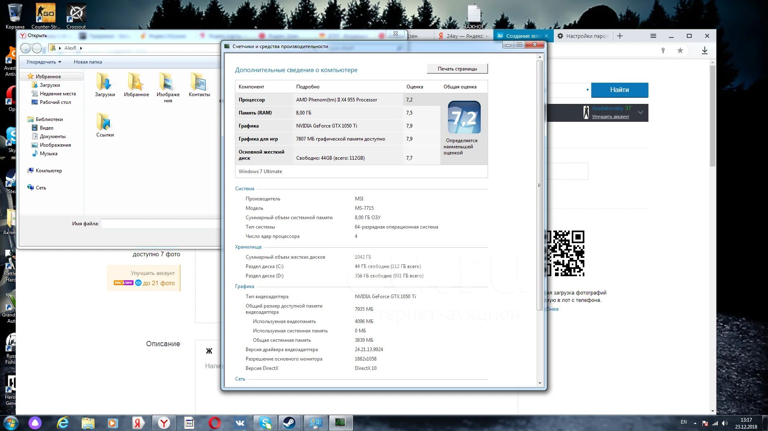
Task: Click the back arrow in the Open dialog
Action: pyautogui.click(x=26, y=48)
